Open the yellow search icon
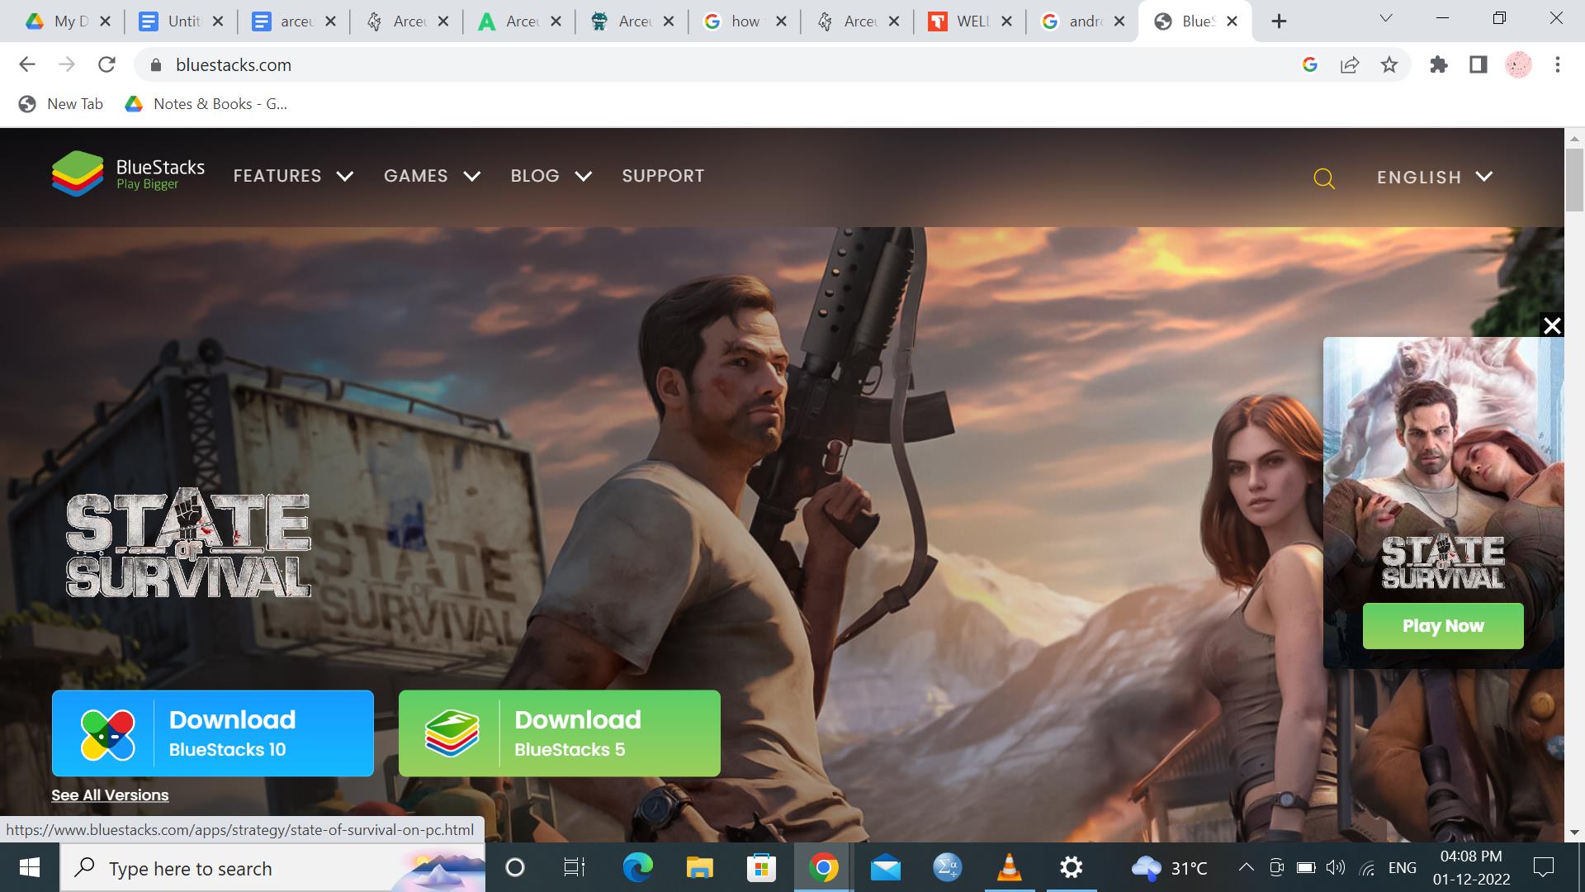1585x892 pixels. coord(1323,178)
